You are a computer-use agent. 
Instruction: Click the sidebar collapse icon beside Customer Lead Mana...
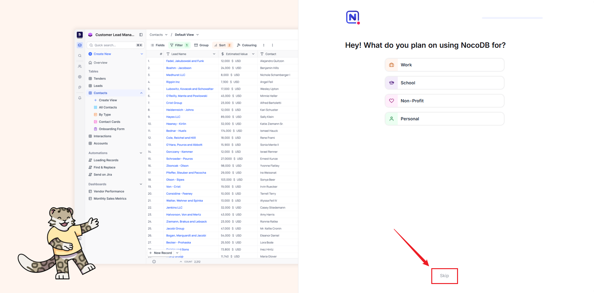click(141, 35)
